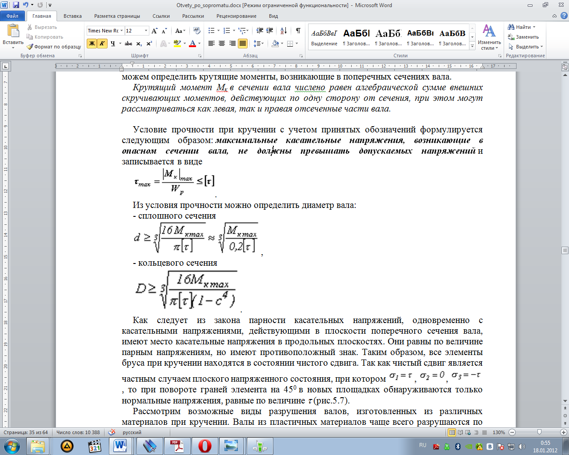
Task: Undo the last action
Action: [x=26, y=5]
